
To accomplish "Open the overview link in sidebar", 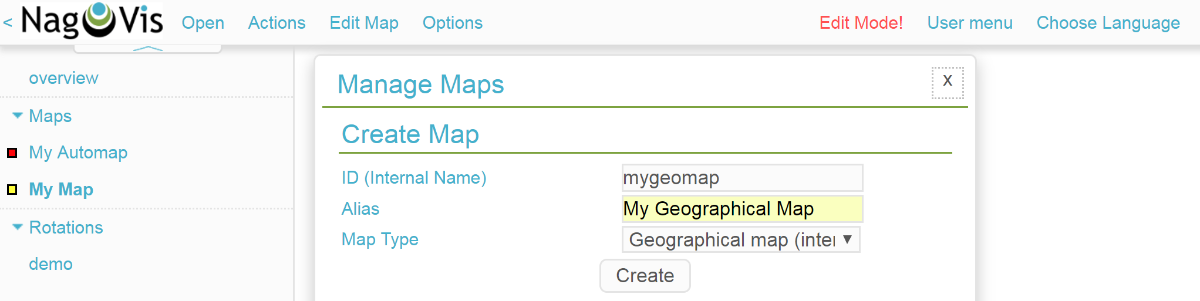I will coord(63,78).
